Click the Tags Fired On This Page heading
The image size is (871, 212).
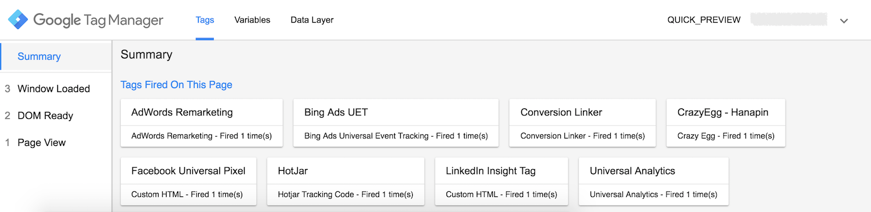coord(177,85)
